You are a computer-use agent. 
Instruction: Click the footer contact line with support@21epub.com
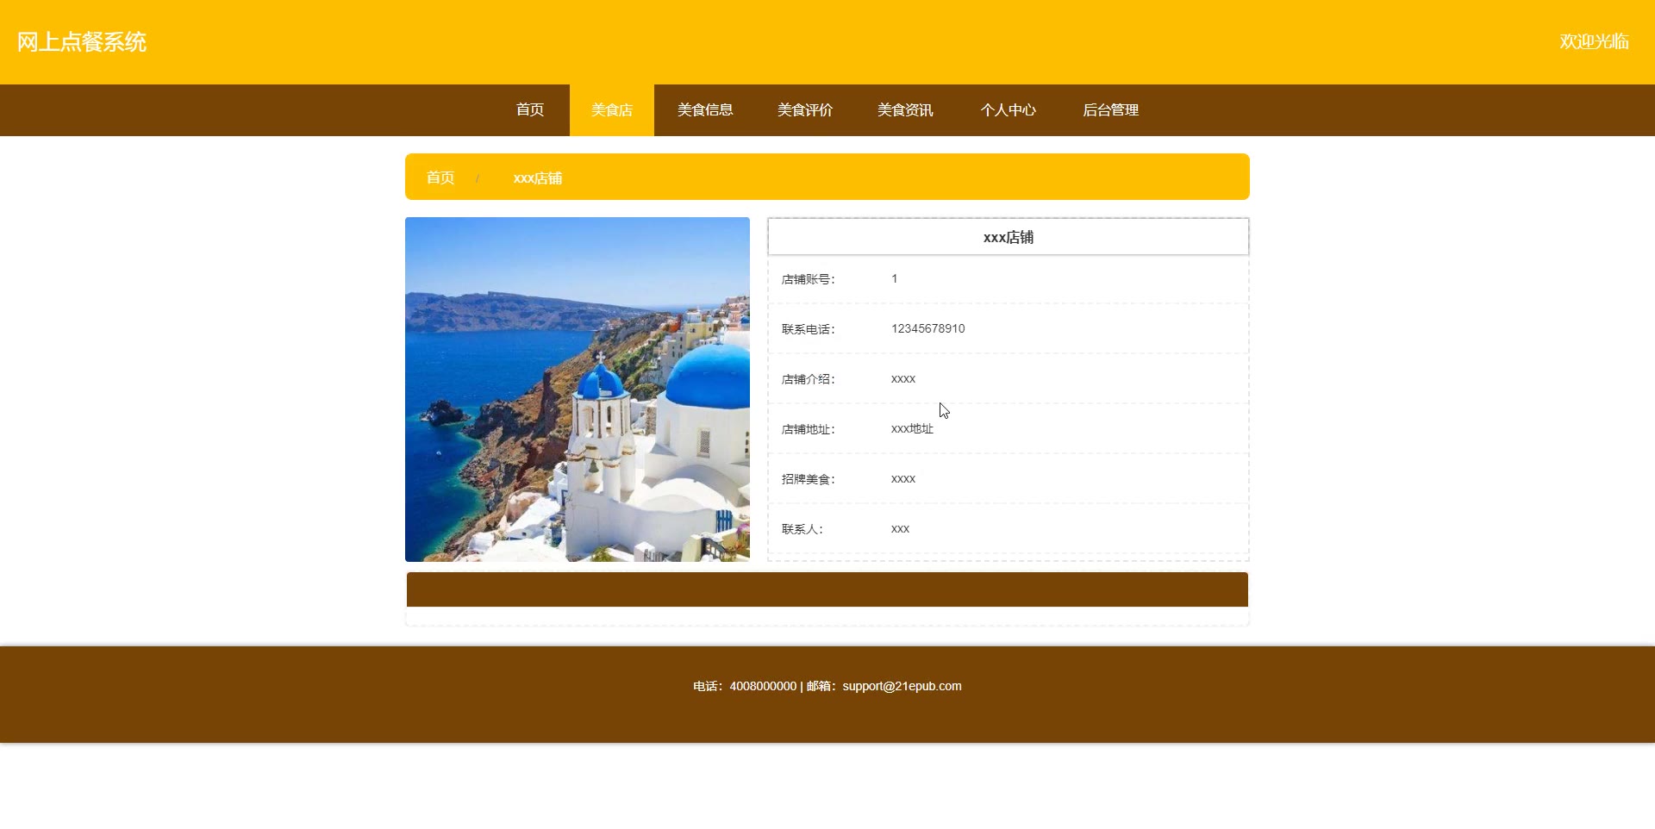click(x=827, y=686)
